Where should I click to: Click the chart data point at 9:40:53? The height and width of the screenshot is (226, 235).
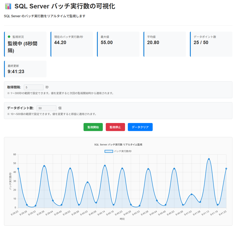coord(174,169)
